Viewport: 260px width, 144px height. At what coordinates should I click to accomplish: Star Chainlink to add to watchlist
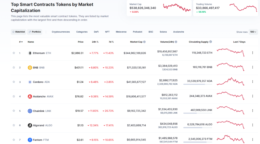click(x=14, y=111)
